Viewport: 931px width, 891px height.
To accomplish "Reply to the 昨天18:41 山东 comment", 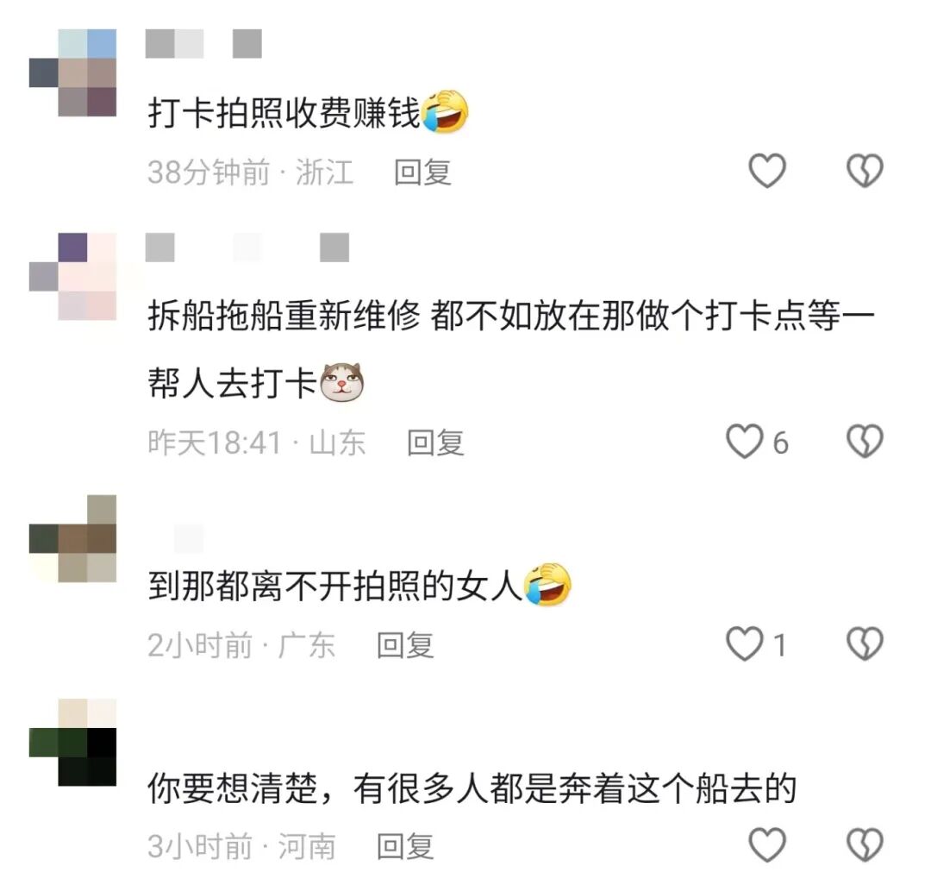I will click(x=435, y=442).
